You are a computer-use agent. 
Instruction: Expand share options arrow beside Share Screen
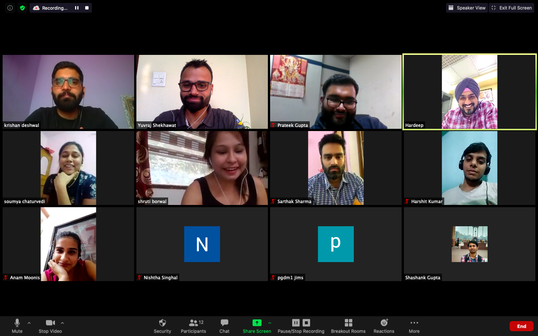point(270,323)
